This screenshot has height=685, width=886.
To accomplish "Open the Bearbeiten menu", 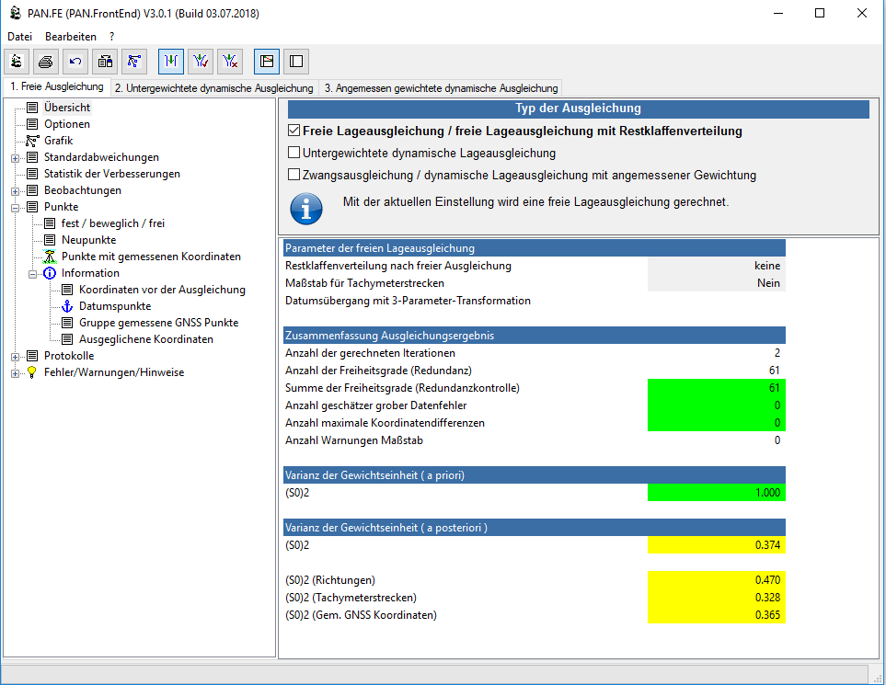I will (71, 37).
